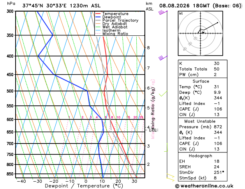
Task: Click the SREH value 24
Action: pos(217,167)
